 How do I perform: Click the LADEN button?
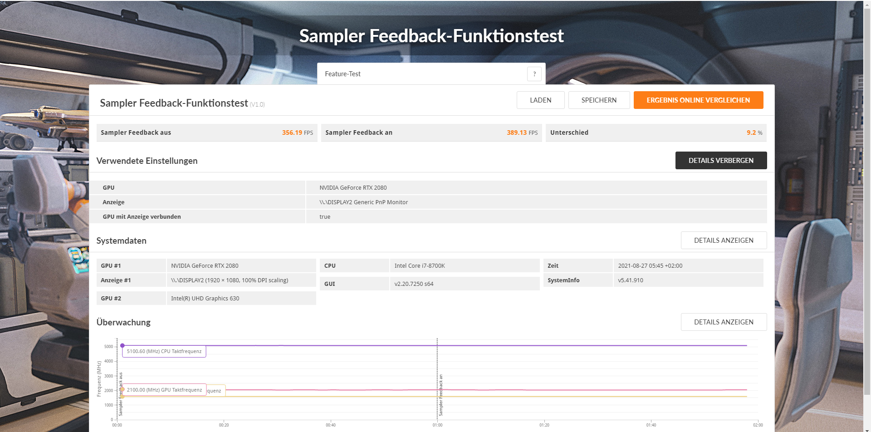click(x=541, y=100)
